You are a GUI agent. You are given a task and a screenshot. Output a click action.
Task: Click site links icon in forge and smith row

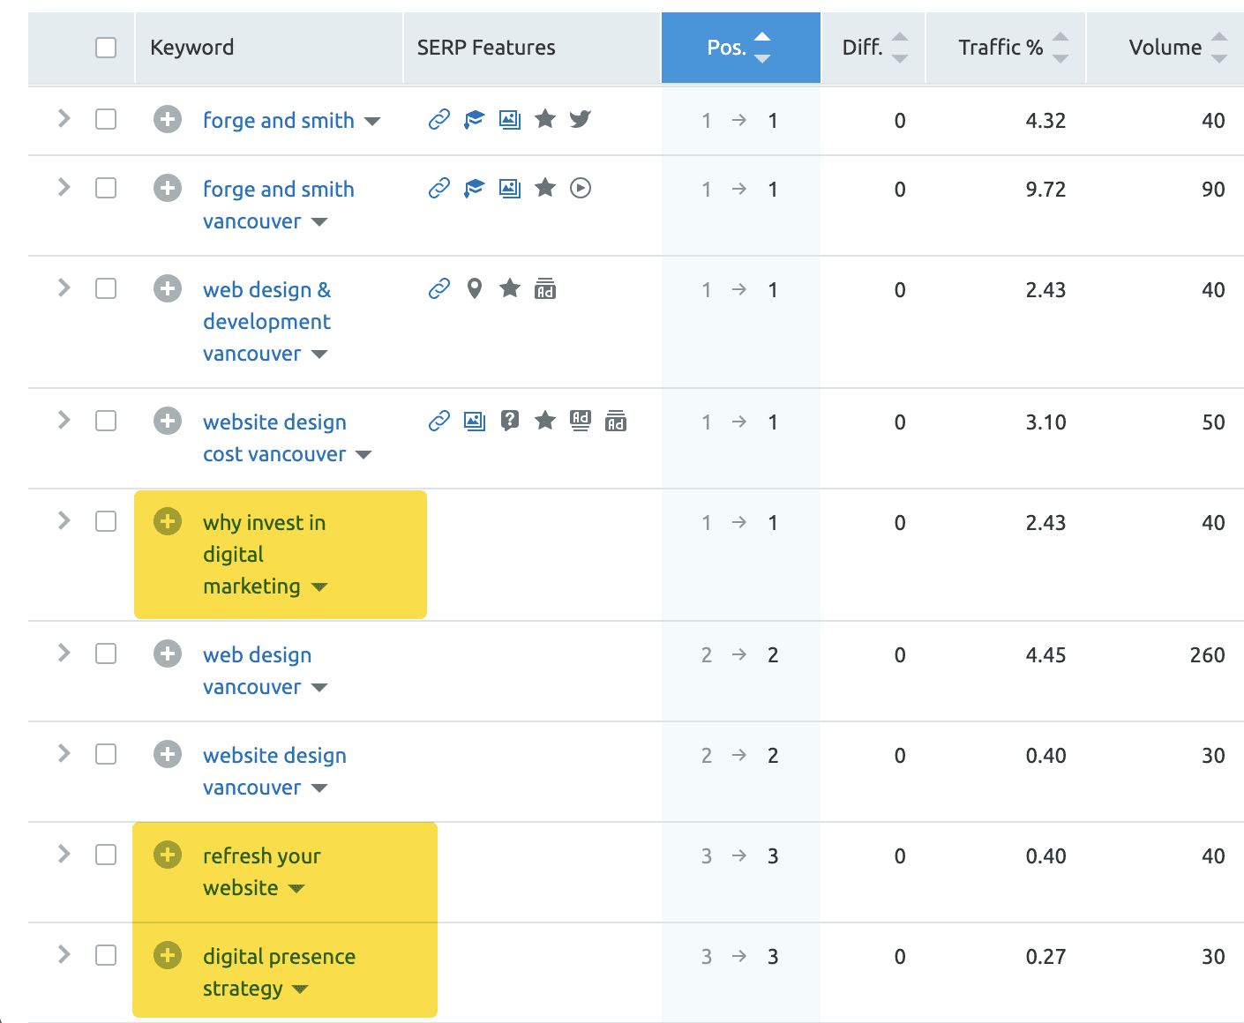click(439, 119)
